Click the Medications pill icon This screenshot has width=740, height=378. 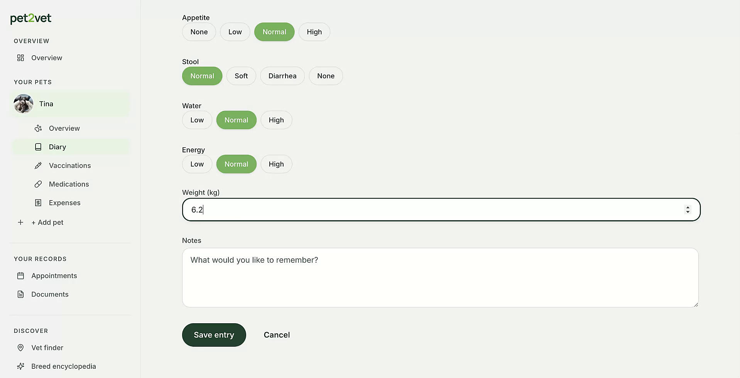tap(38, 184)
